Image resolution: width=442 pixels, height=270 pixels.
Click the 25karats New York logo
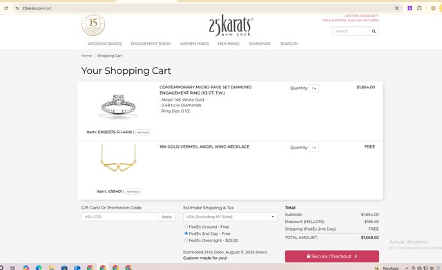pyautogui.click(x=231, y=26)
